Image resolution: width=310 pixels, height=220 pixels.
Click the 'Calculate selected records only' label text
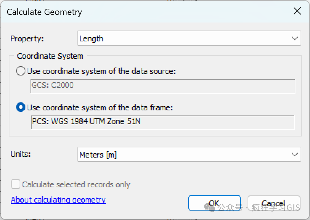[x=76, y=184]
